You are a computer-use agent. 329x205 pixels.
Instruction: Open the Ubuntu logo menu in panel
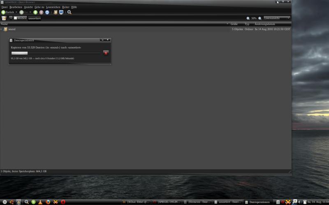(x=12, y=202)
